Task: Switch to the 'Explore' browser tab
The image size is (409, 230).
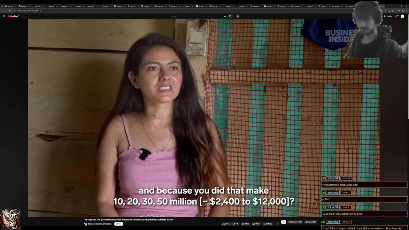Action: click(x=64, y=6)
